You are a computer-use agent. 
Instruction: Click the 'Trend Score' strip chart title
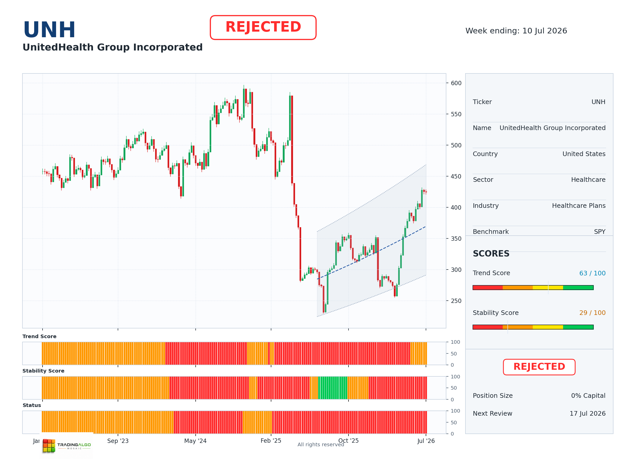39,336
